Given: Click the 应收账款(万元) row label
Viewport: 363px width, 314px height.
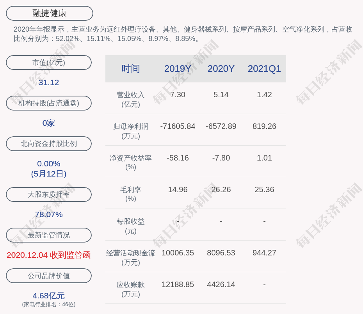Looking at the screenshot, I should 131,289.
